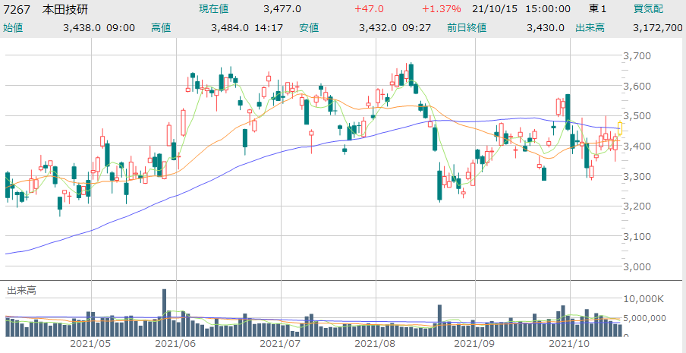
Task: Click the stock code 7267
Action: point(18,9)
